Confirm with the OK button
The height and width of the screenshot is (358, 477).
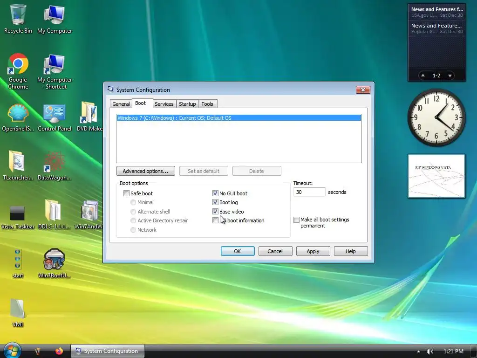click(x=237, y=251)
